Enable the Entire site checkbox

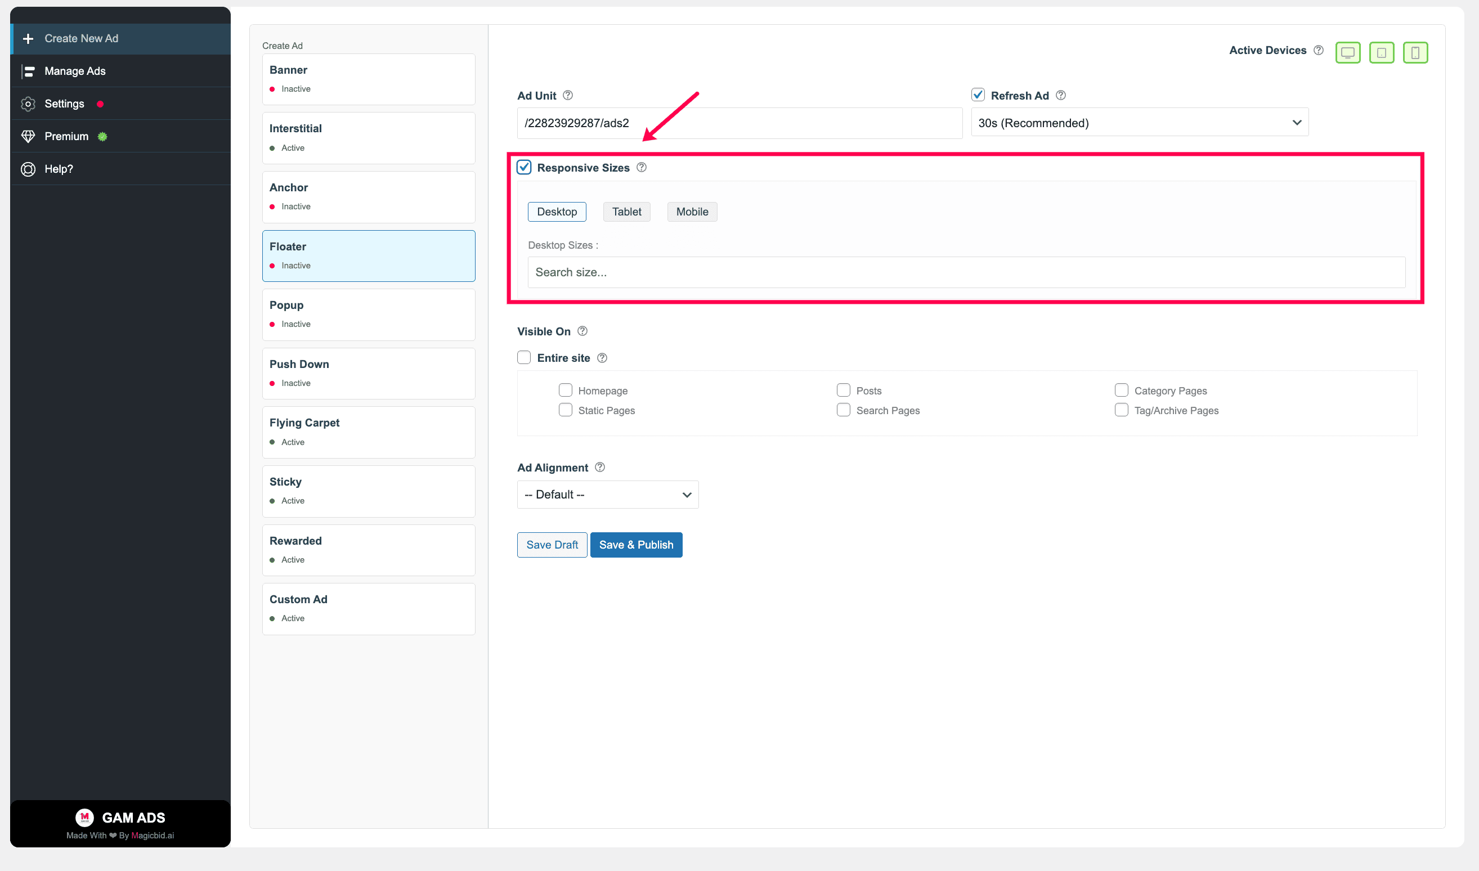tap(524, 357)
